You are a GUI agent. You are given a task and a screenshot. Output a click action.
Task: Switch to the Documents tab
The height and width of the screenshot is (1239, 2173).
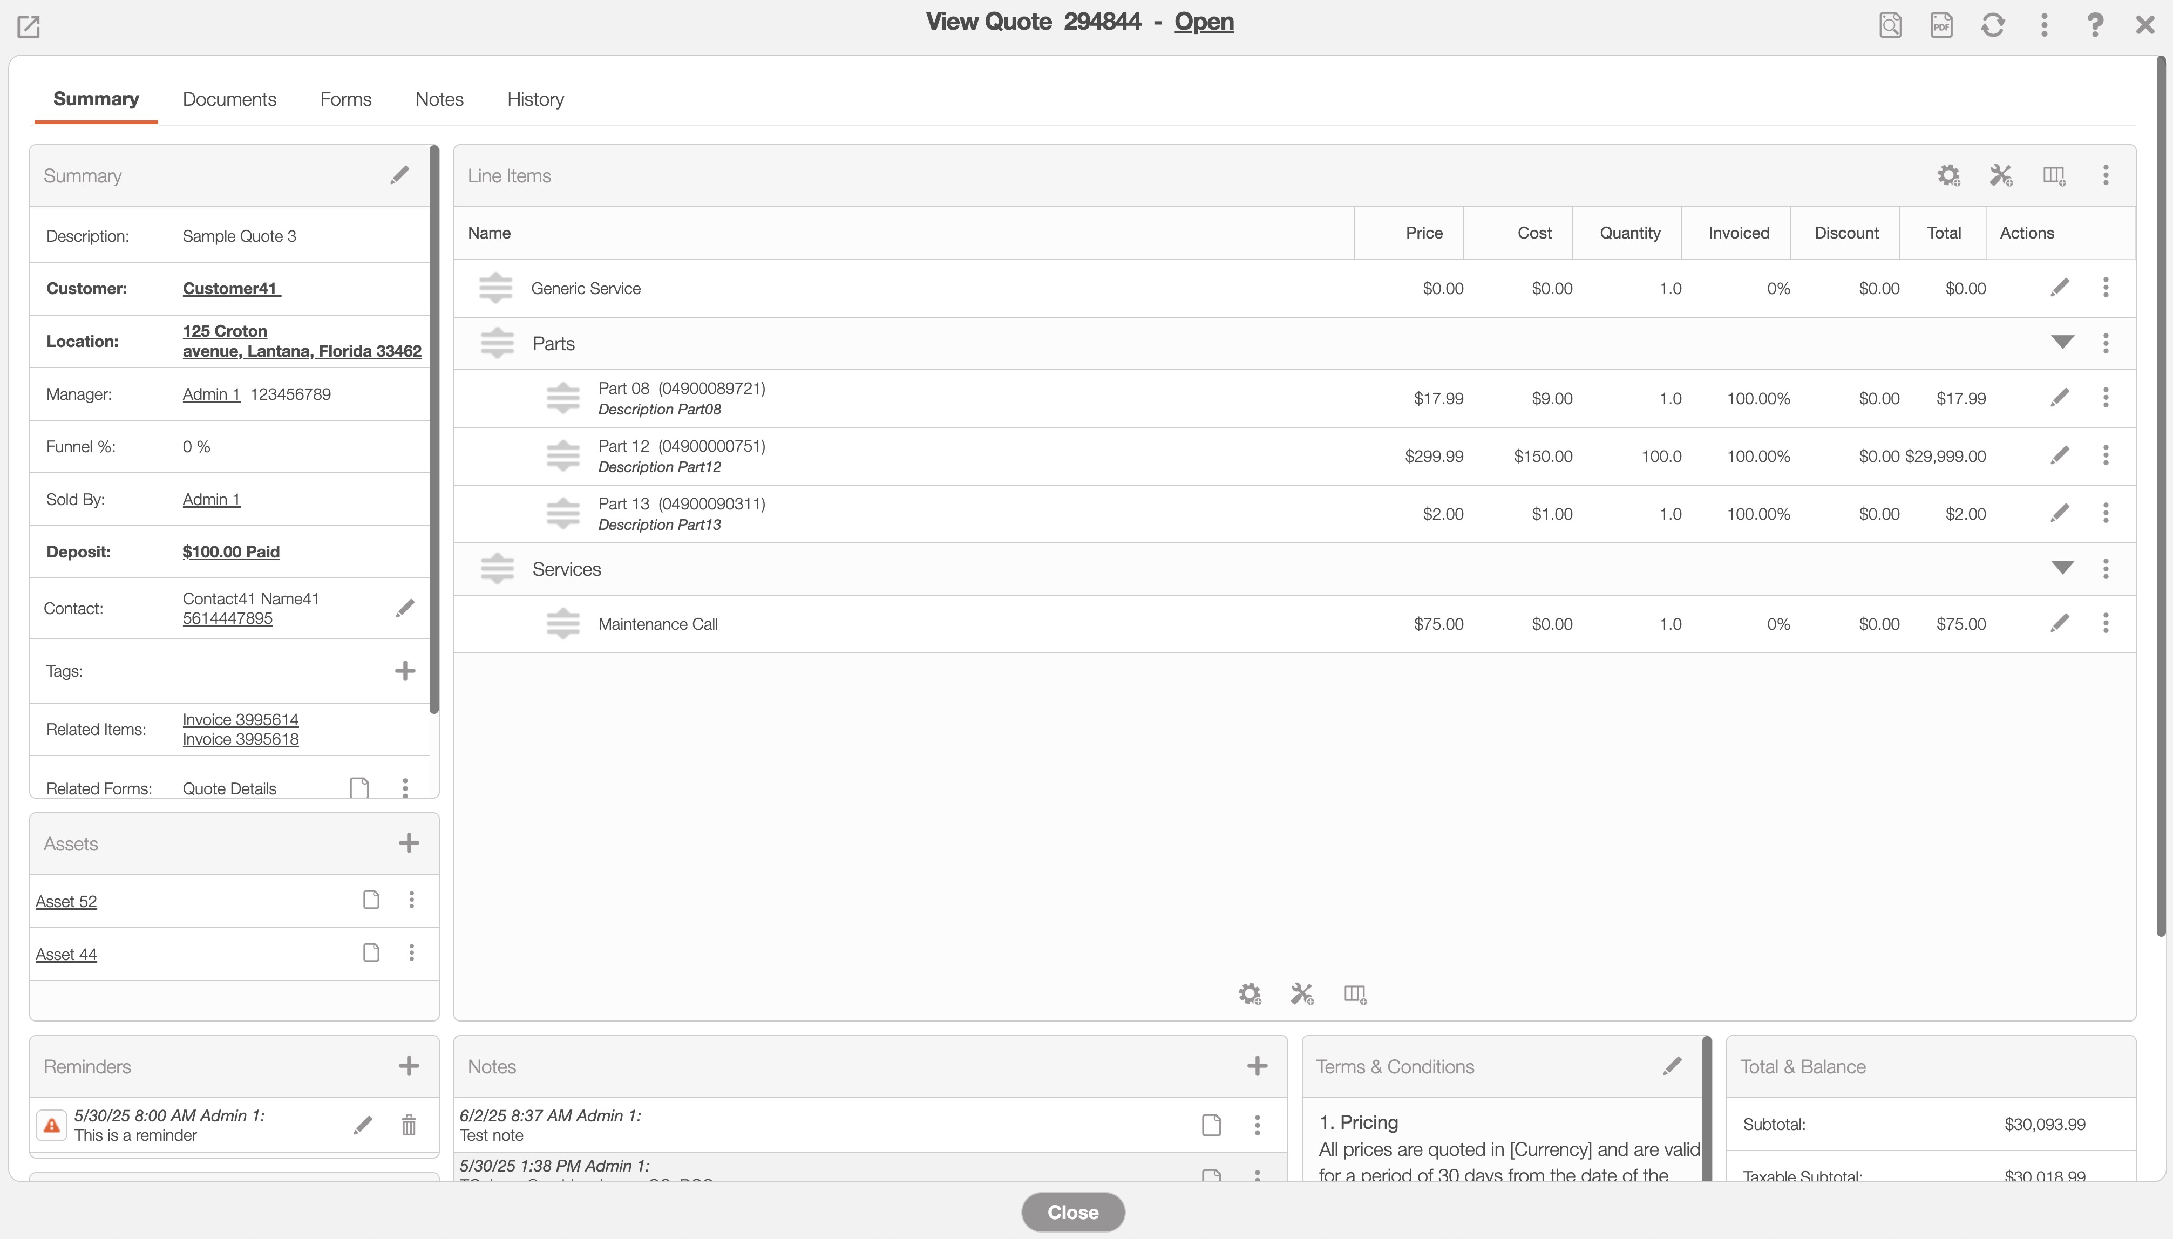click(229, 99)
